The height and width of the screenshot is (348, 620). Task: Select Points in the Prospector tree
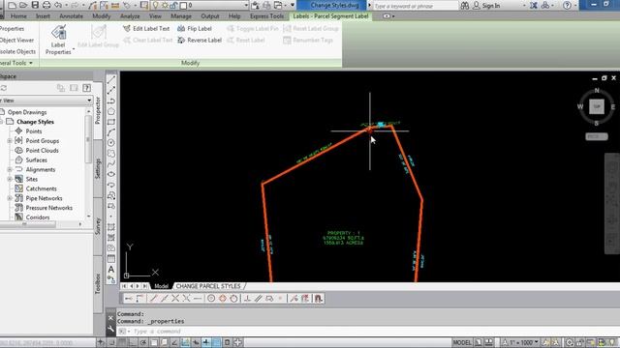pyautogui.click(x=34, y=131)
